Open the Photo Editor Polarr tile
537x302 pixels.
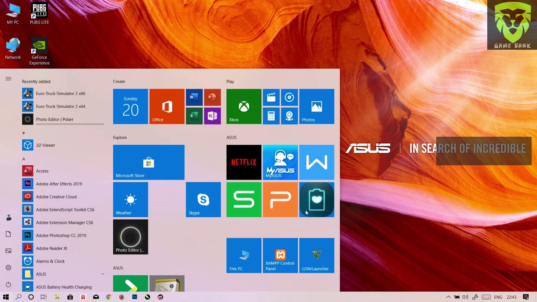pyautogui.click(x=130, y=237)
